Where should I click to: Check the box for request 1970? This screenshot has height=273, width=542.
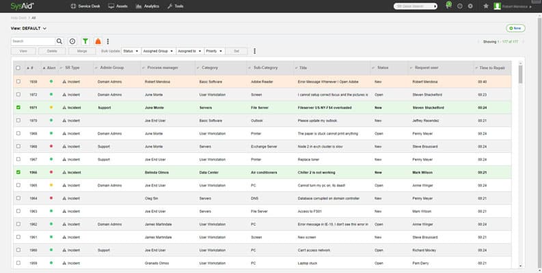coord(18,120)
